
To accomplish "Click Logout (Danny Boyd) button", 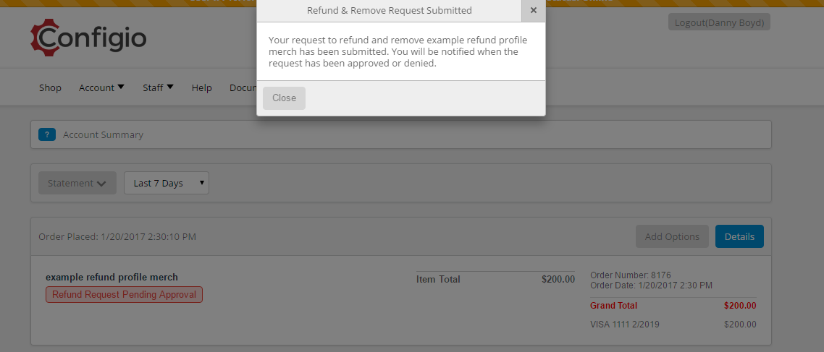I will click(x=720, y=22).
